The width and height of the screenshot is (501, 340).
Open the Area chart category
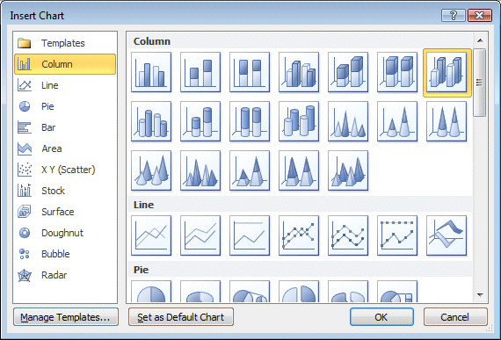pyautogui.click(x=65, y=148)
